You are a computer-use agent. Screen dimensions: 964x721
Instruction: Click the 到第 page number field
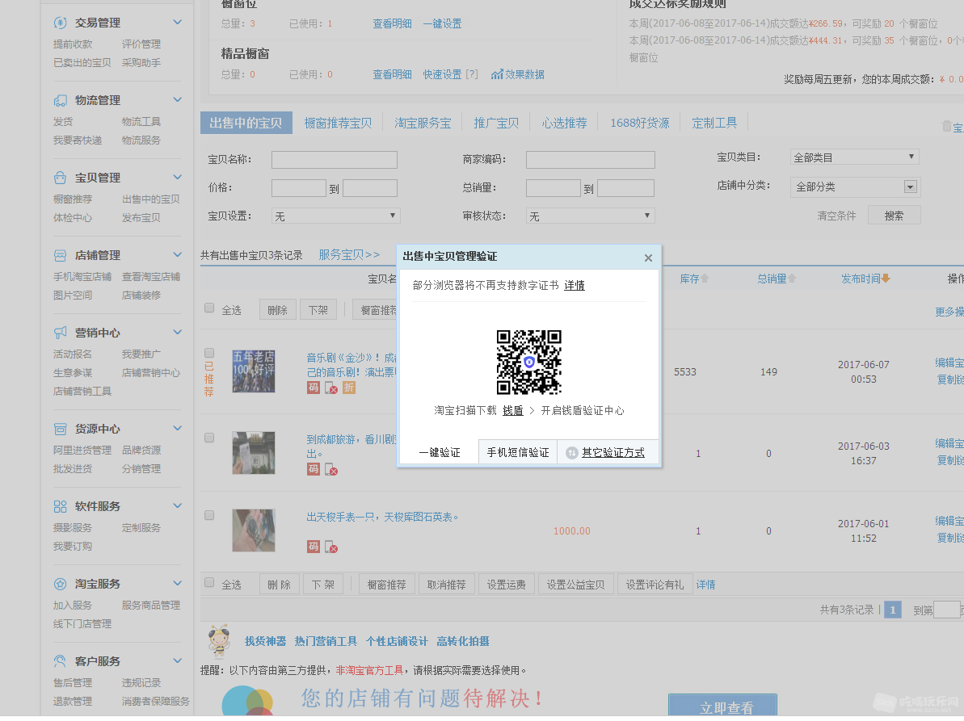[947, 610]
